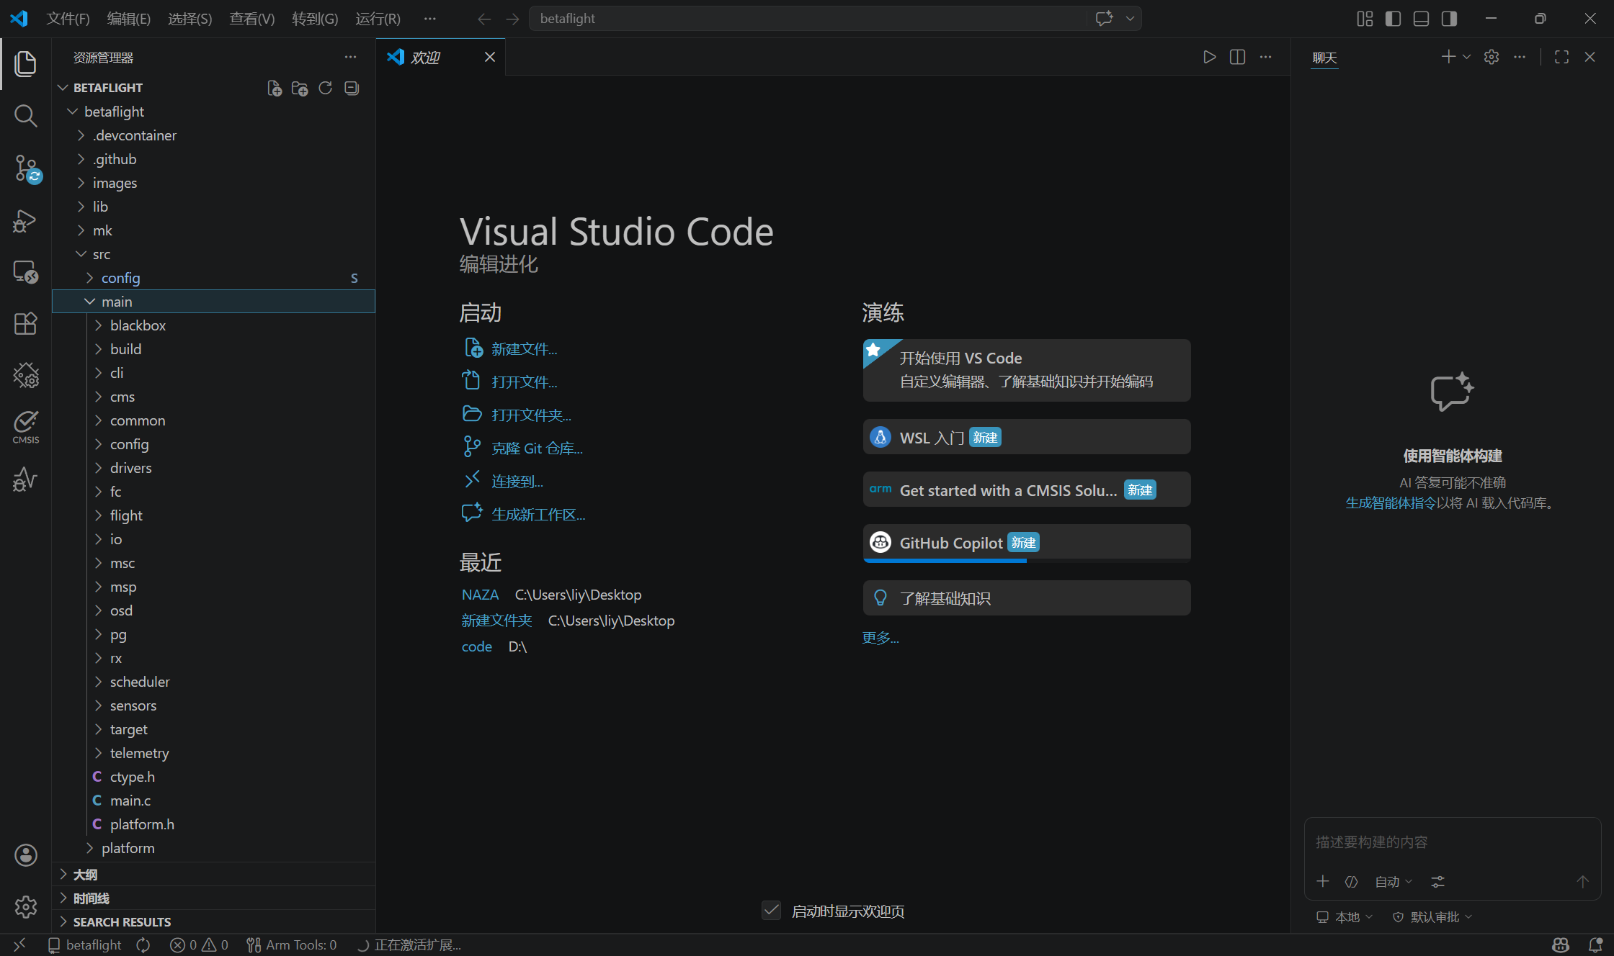Image resolution: width=1614 pixels, height=956 pixels.
Task: Click the 打开文件夹 link
Action: click(531, 415)
